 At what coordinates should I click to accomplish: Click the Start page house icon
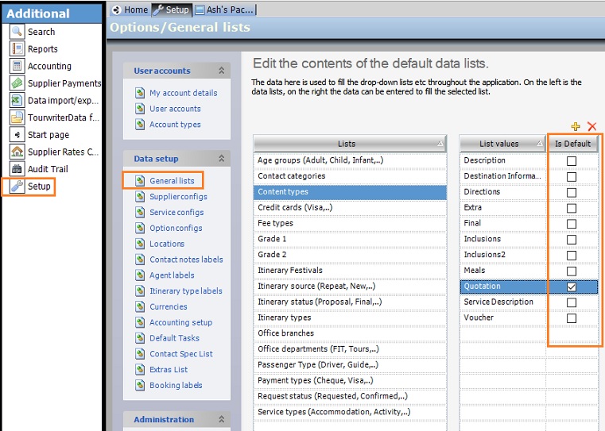pos(17,135)
